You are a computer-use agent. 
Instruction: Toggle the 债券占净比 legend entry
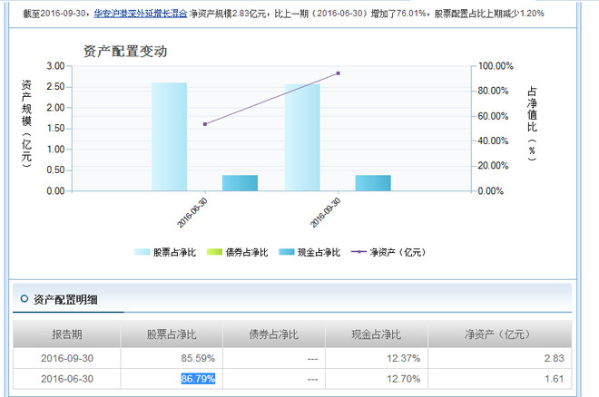click(x=237, y=252)
